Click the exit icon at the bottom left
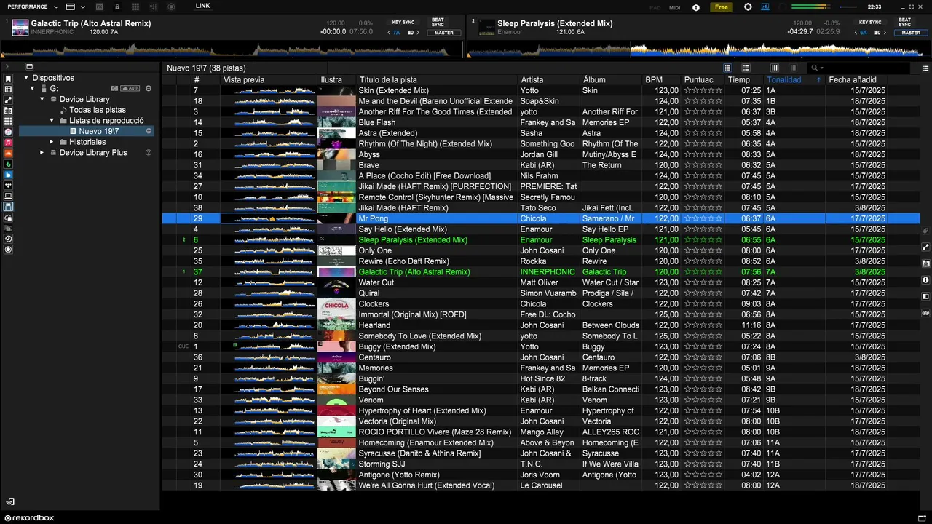Screen dimensions: 932x524 coord(10,501)
